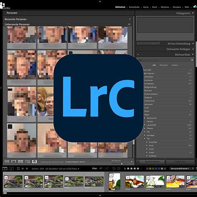The image size is (197, 197).
Task: Collapse the top module panel arrow
Action: pyautogui.click(x=100, y=2)
